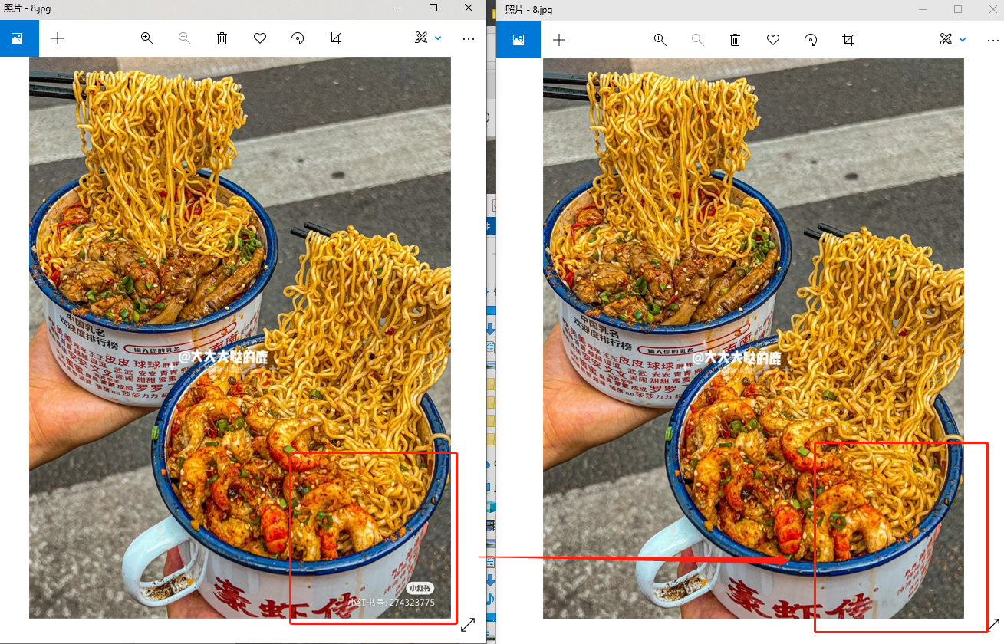Delete the photo using right window's trash icon
This screenshot has height=644, width=1004.
pyautogui.click(x=735, y=40)
